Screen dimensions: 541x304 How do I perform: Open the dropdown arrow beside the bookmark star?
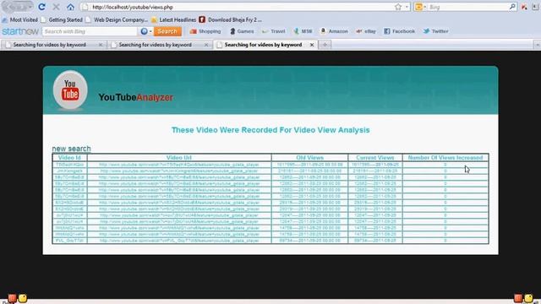pos(407,7)
